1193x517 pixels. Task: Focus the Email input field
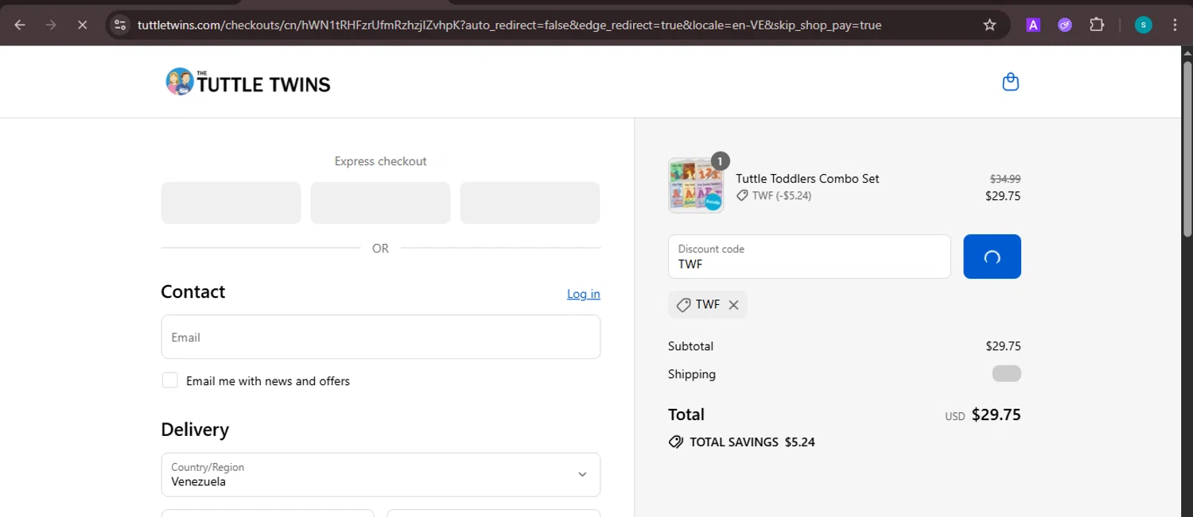pyautogui.click(x=380, y=337)
